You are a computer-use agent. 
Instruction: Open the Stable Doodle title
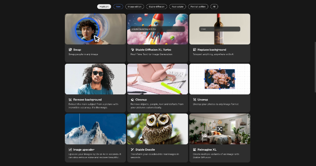[x=145, y=149]
